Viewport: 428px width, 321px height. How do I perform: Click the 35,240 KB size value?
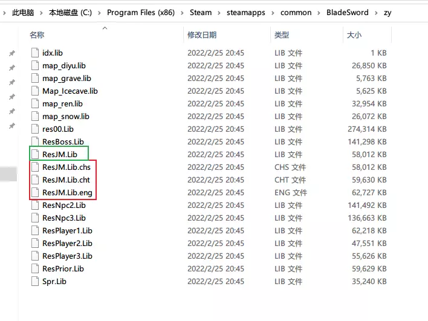click(369, 281)
